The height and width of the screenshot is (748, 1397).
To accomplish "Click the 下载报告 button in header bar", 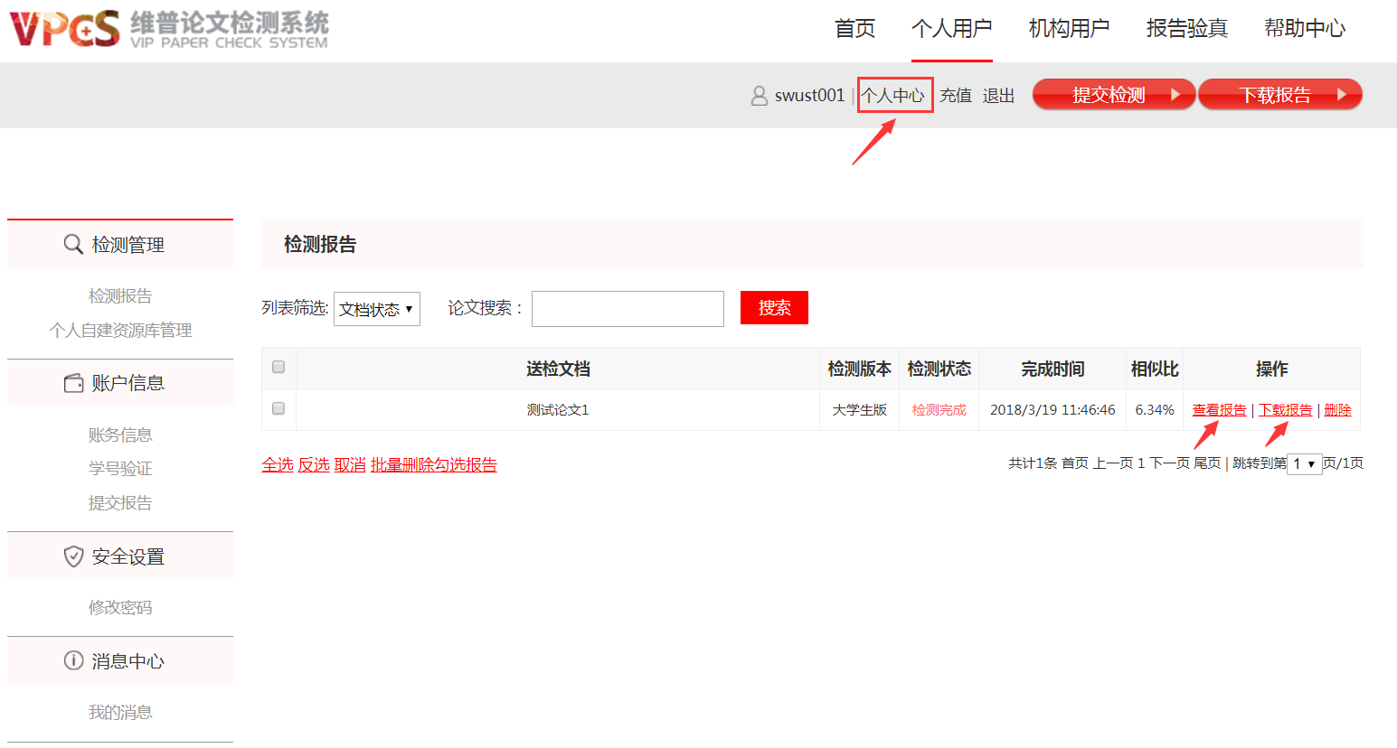I will 1280,94.
